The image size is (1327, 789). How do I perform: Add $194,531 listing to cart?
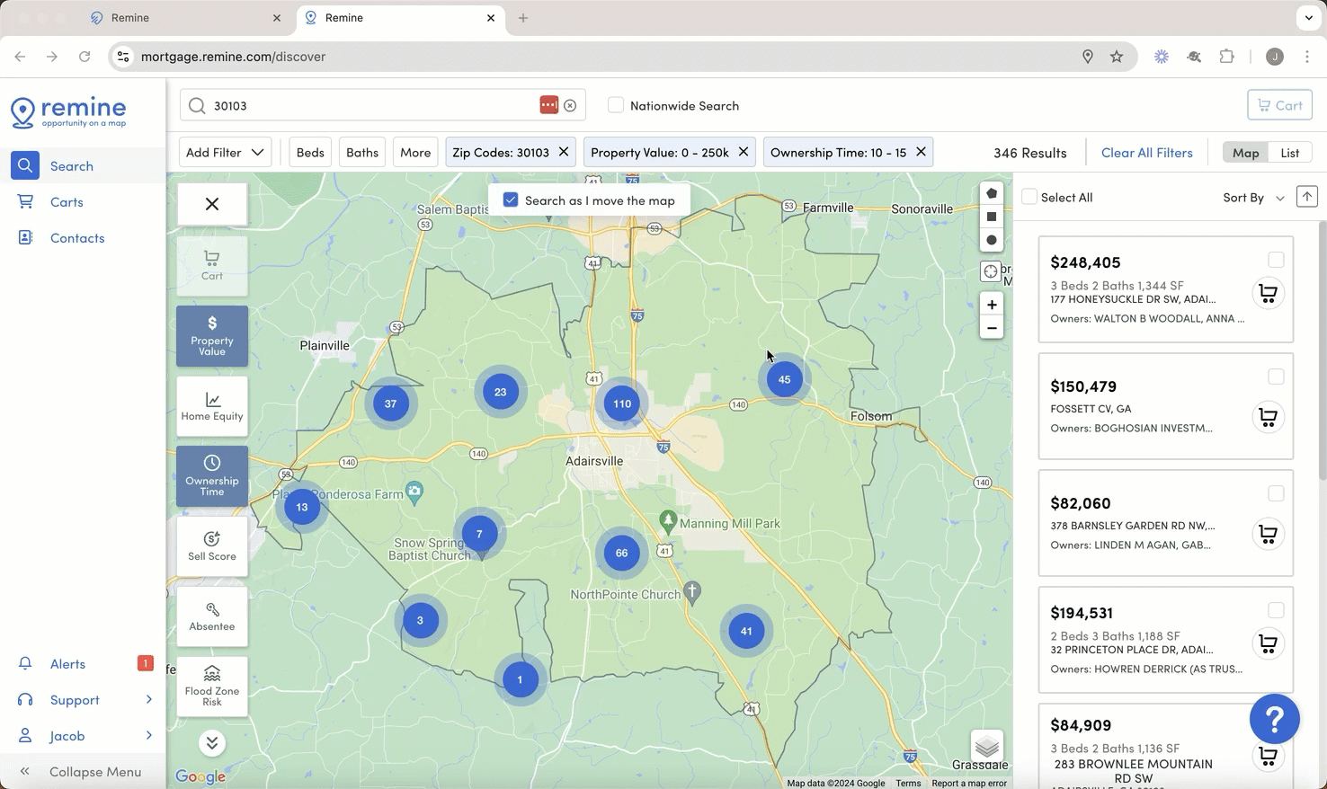1268,643
